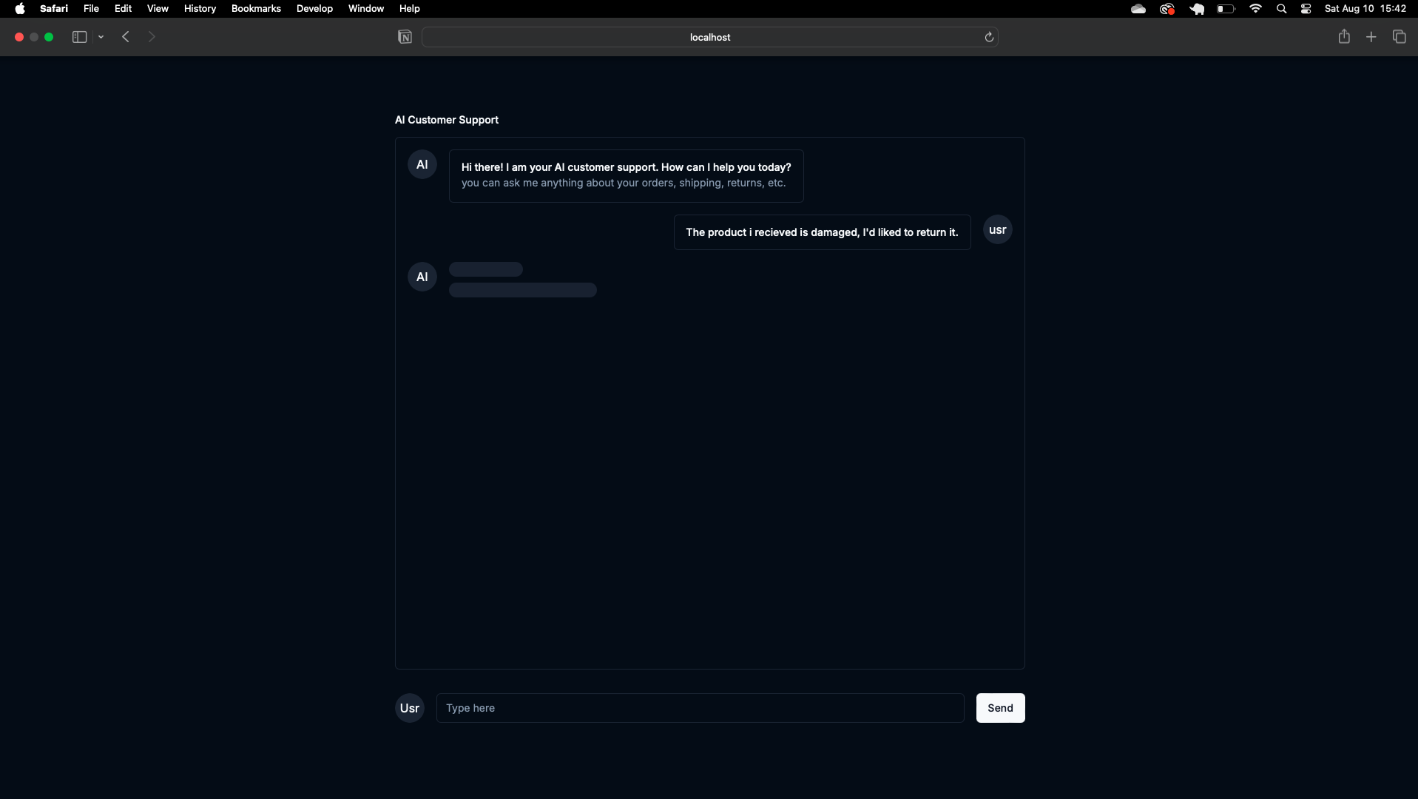Open the Safari sidebar
This screenshot has width=1418, height=799.
point(78,36)
